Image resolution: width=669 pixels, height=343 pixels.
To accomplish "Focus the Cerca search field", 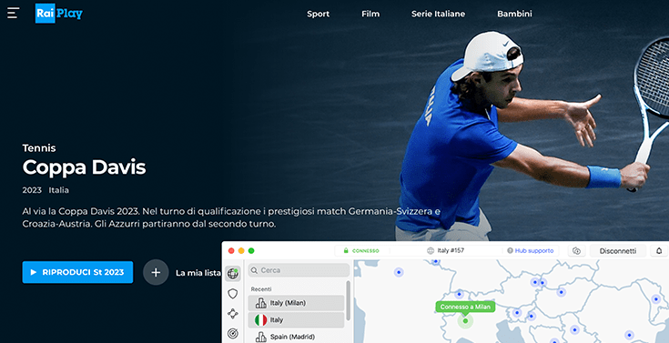I will (x=299, y=270).
